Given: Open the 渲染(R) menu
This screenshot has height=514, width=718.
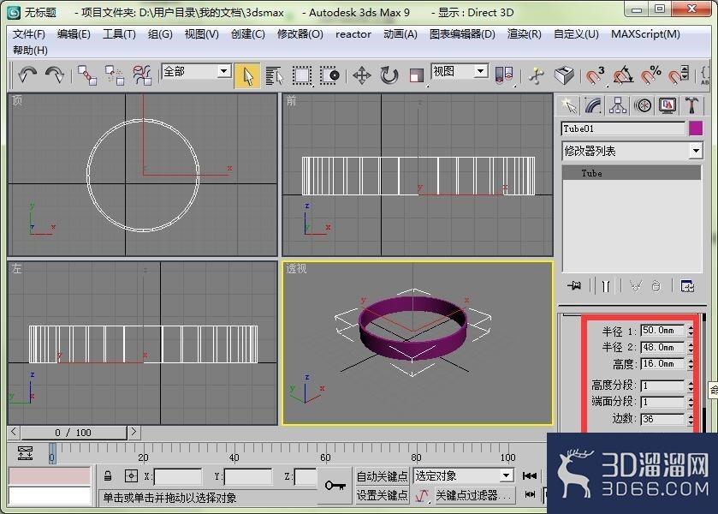Looking at the screenshot, I should [x=524, y=34].
